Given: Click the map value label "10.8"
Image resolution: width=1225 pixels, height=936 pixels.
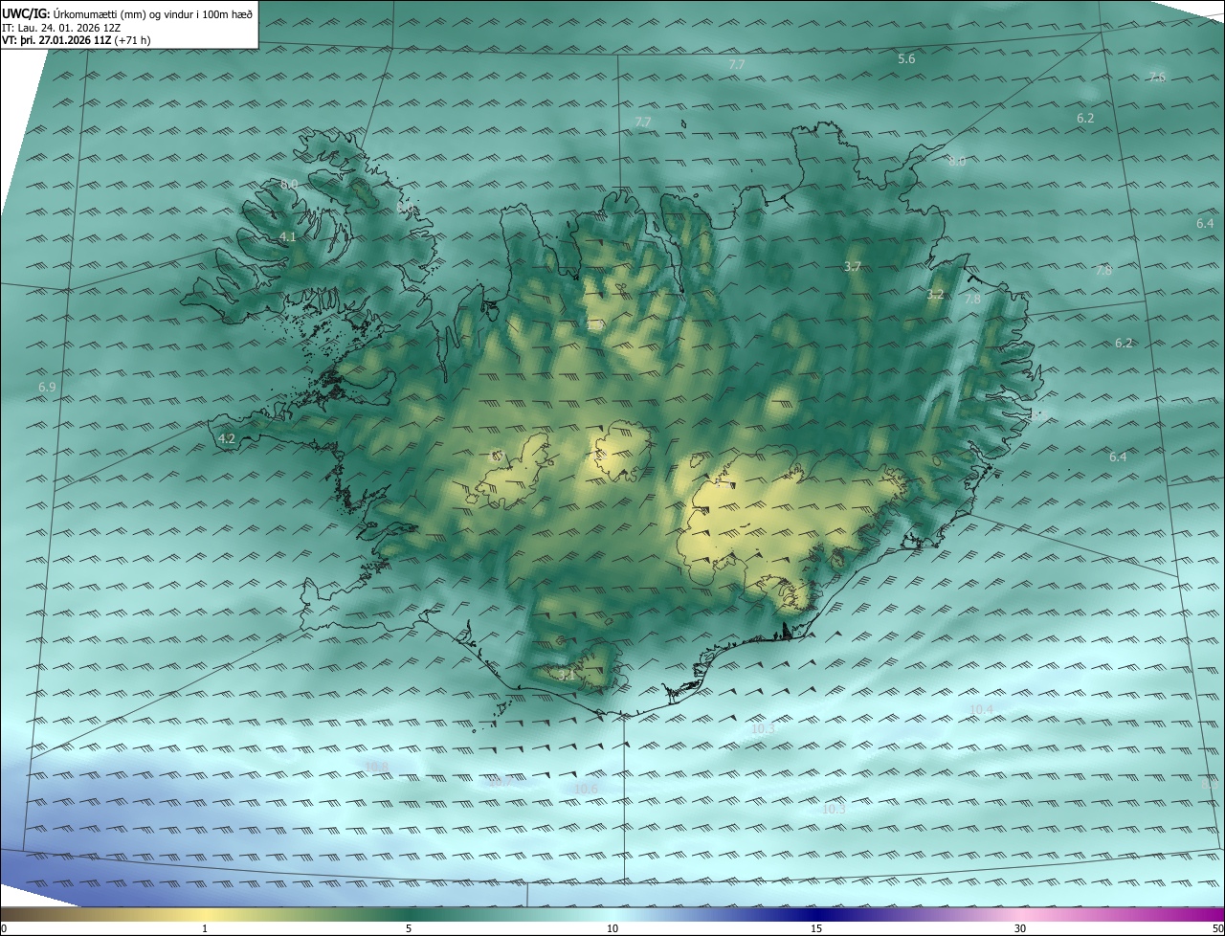Looking at the screenshot, I should click(376, 767).
